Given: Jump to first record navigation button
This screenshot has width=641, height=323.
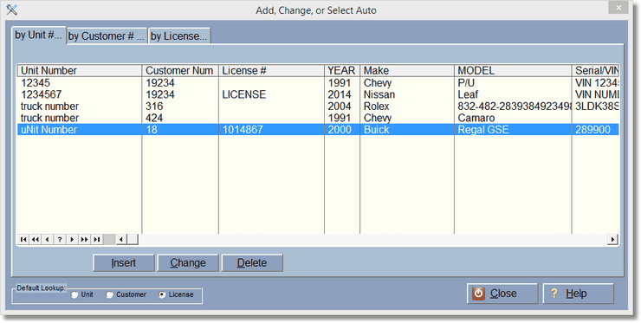Looking at the screenshot, I should pos(23,239).
